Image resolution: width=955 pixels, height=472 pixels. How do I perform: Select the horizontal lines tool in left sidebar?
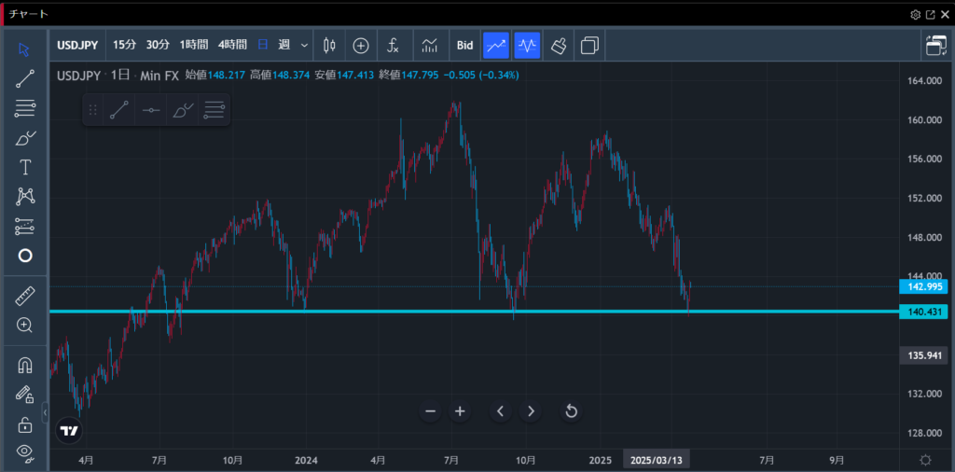(24, 109)
